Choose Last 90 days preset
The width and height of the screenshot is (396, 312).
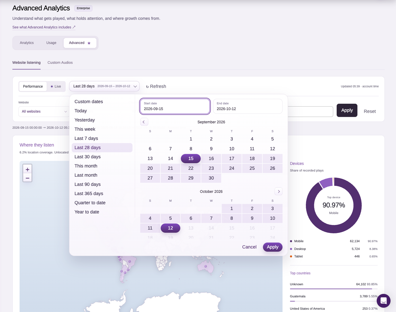(102, 184)
